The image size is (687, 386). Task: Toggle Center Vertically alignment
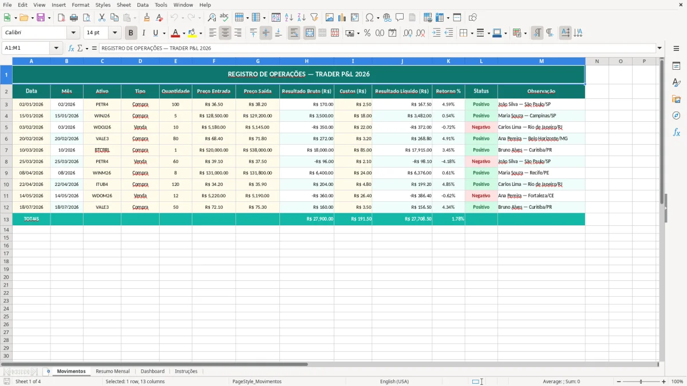[266, 33]
